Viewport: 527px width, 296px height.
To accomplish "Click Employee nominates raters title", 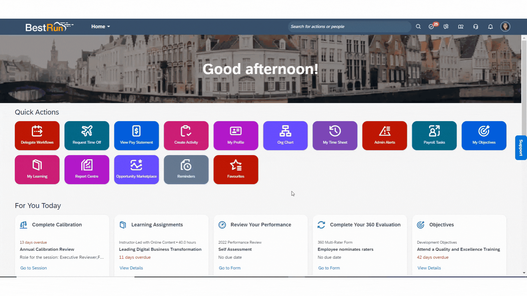I will 346,249.
